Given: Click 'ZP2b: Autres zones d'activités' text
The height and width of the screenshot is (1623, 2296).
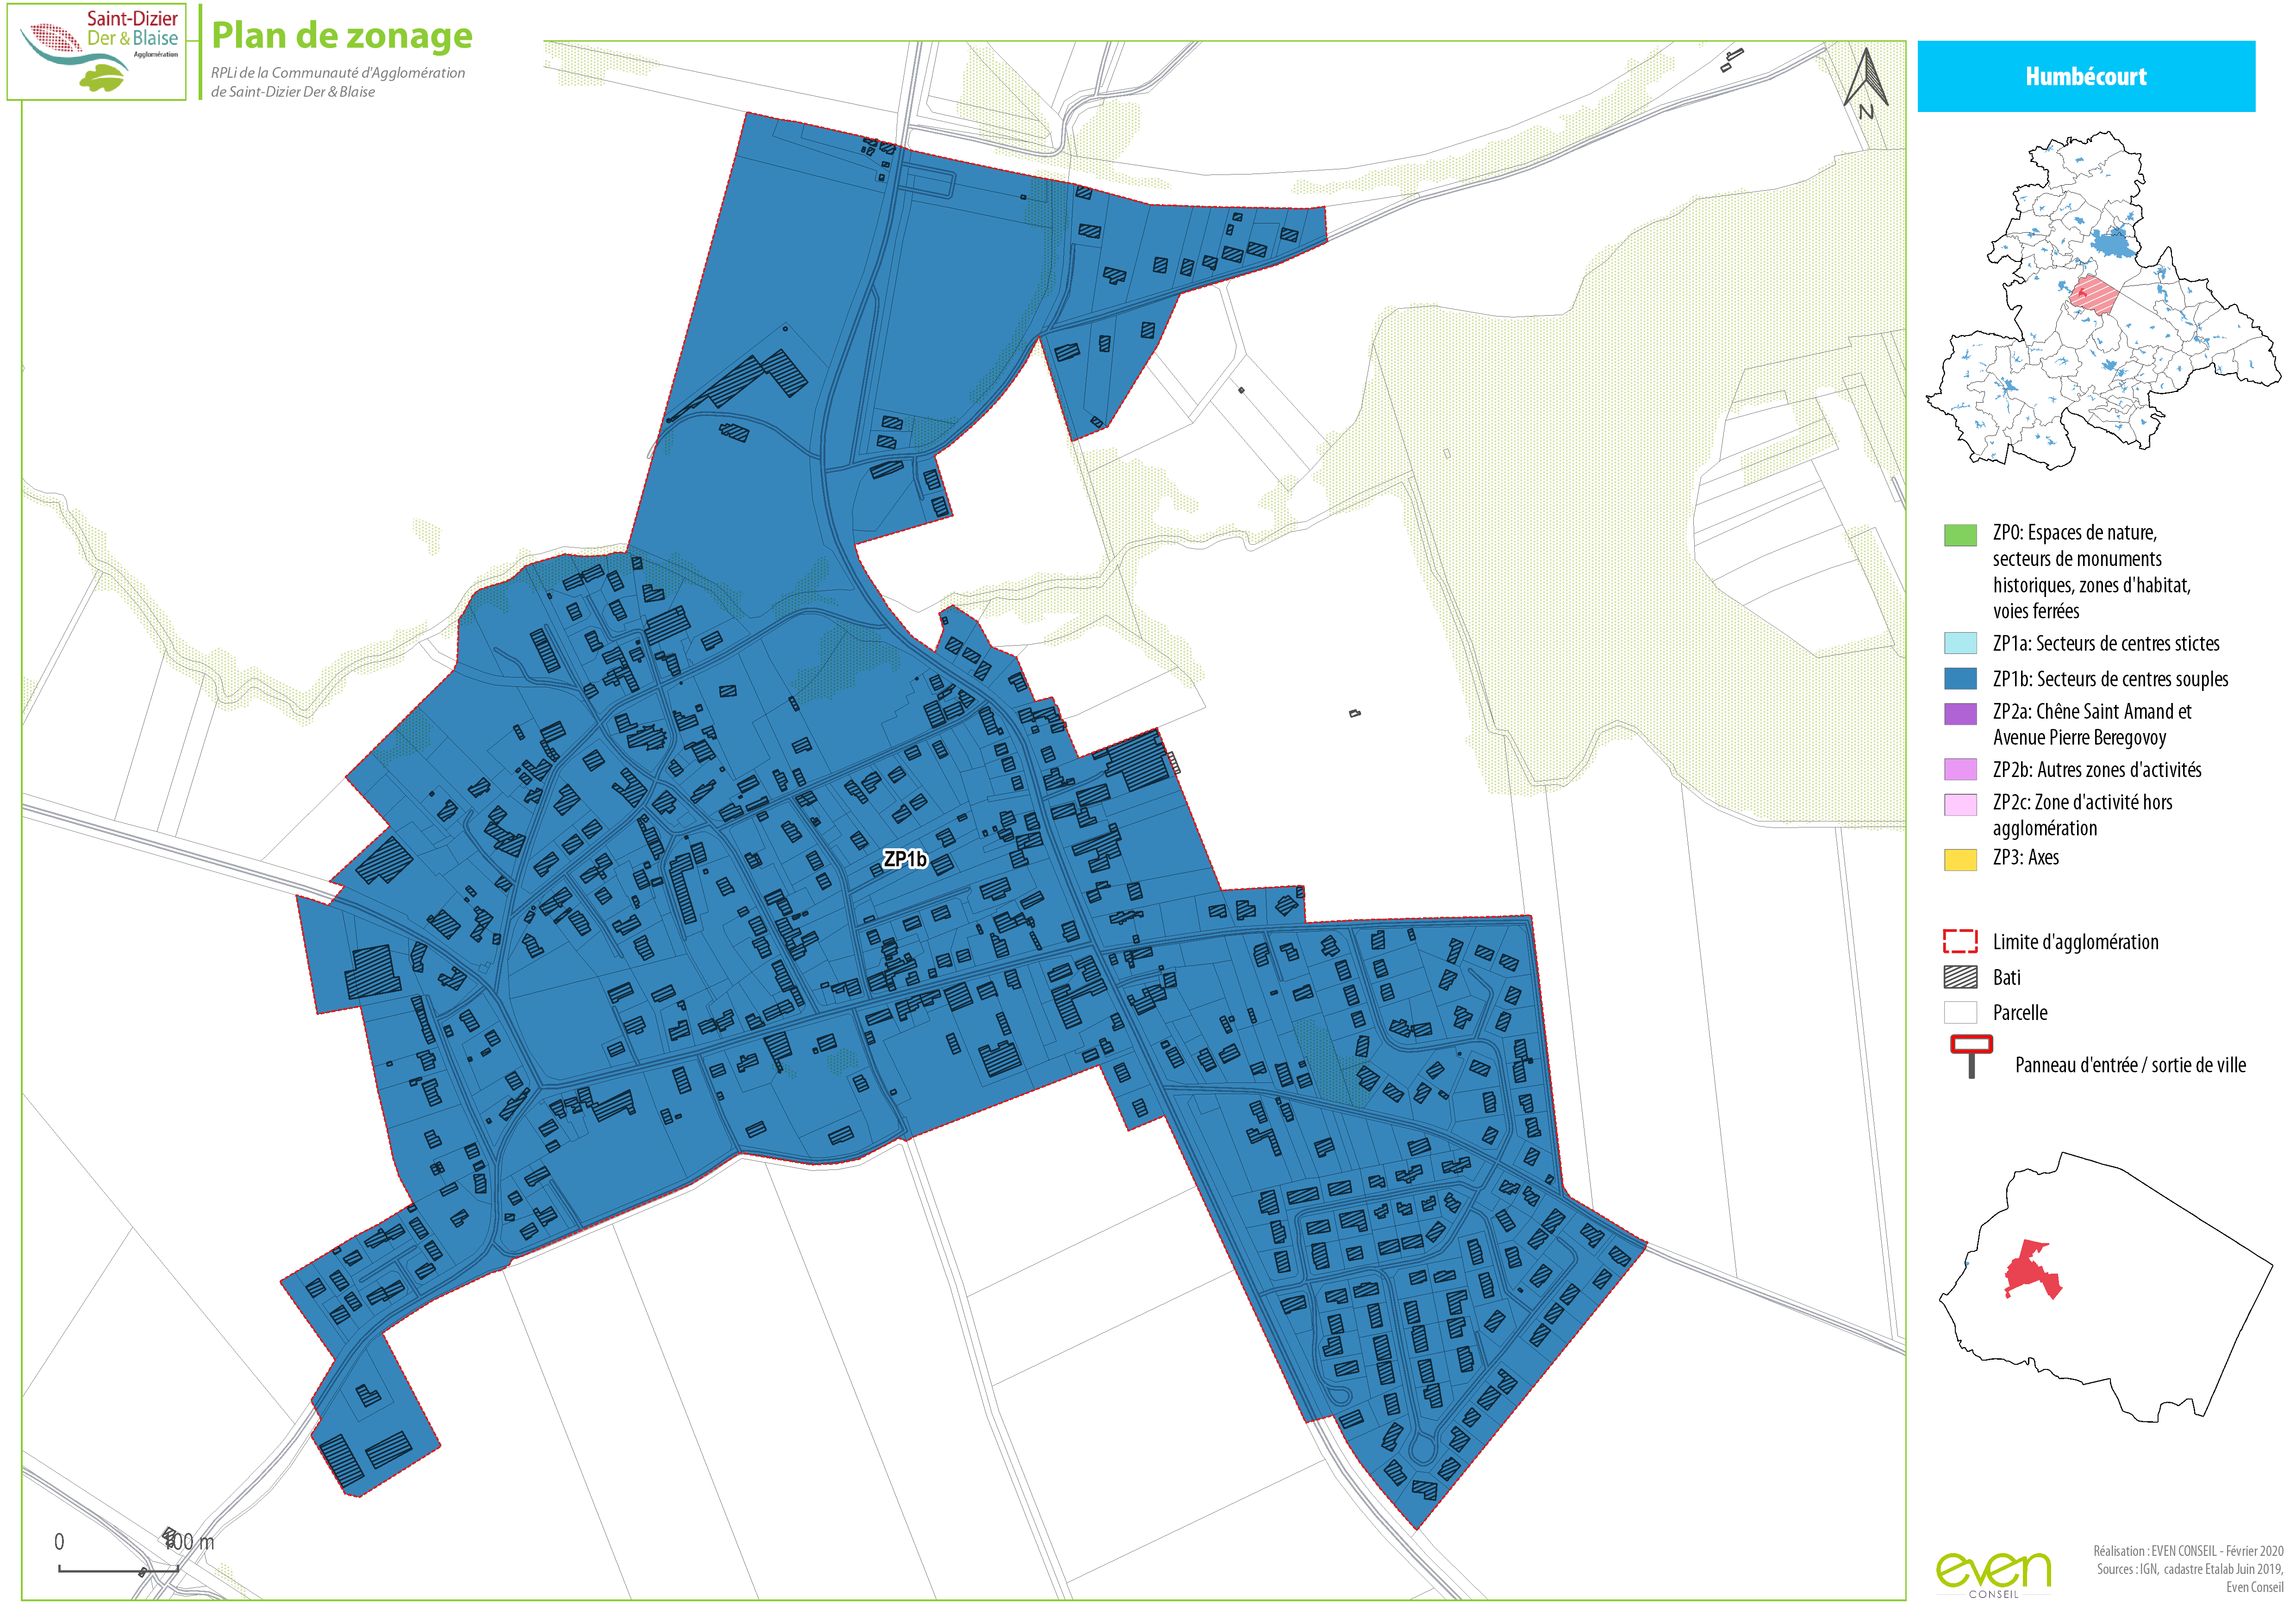Looking at the screenshot, I should coord(2097,769).
